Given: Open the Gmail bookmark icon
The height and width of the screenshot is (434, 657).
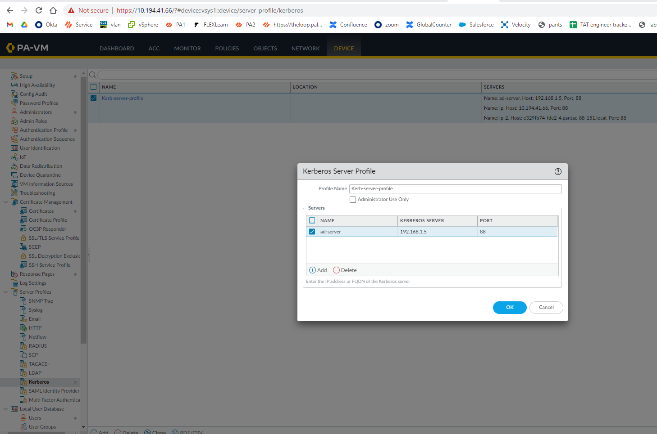Looking at the screenshot, I should tap(10, 25).
